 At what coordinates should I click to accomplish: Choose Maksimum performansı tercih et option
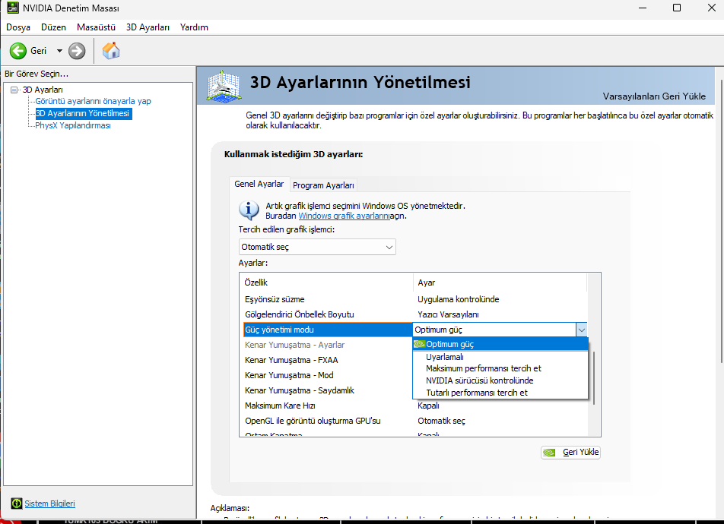coord(500,368)
